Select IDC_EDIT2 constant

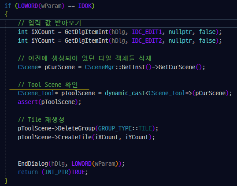point(147,41)
